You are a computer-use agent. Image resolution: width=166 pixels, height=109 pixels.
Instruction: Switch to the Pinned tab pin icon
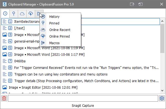point(14,14)
